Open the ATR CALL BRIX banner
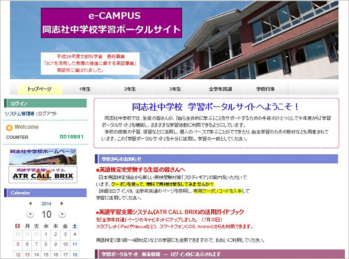The width and height of the screenshot is (349, 259). [x=43, y=175]
